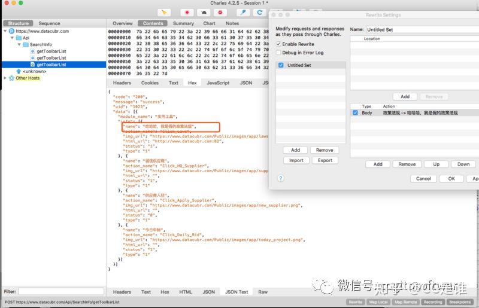Open help with the question mark icon
Image resolution: width=479 pixels, height=308 pixels.
(x=280, y=179)
